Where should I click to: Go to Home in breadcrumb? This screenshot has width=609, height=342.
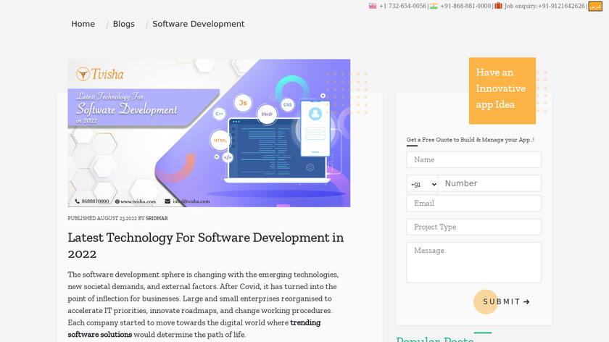(83, 24)
